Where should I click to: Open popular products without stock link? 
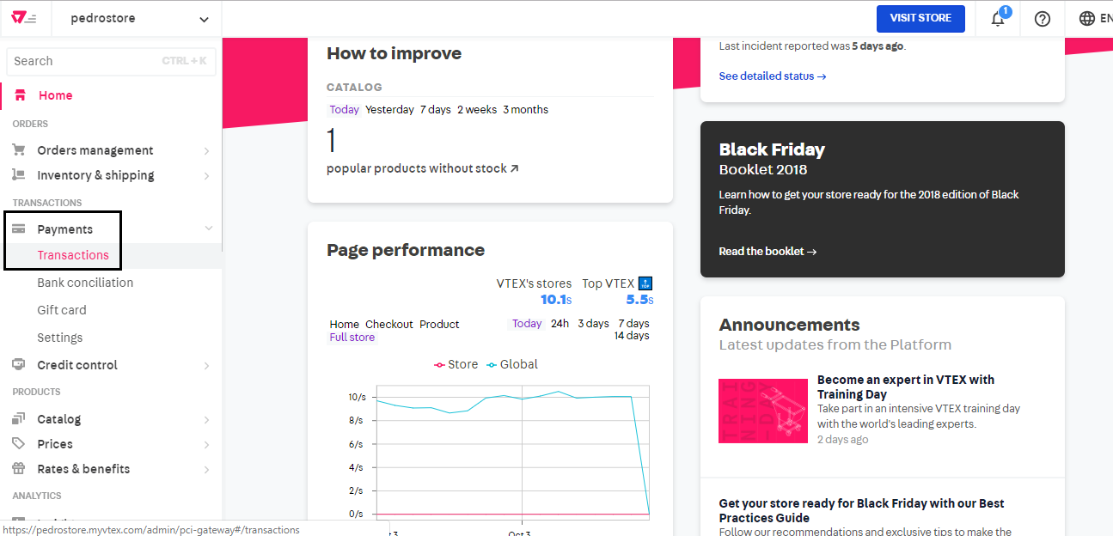click(423, 168)
